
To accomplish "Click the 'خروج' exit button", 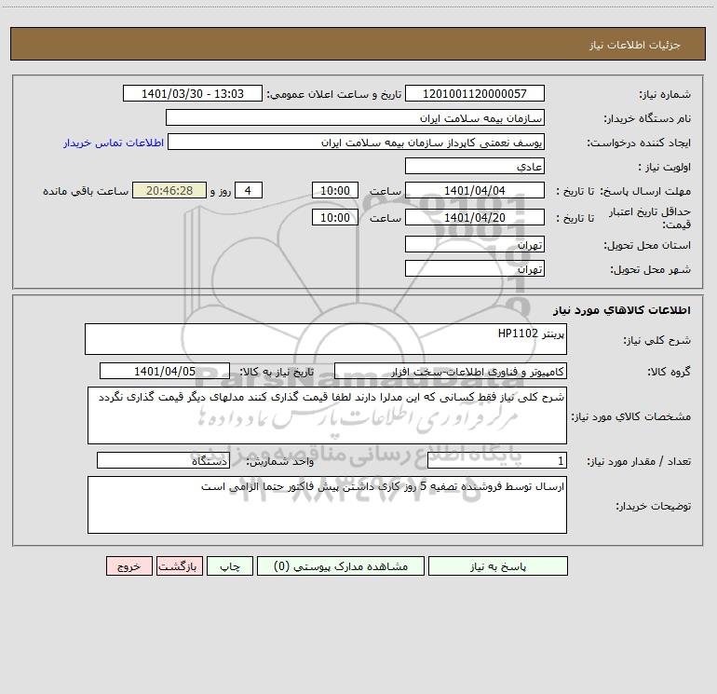I will pyautogui.click(x=129, y=565).
